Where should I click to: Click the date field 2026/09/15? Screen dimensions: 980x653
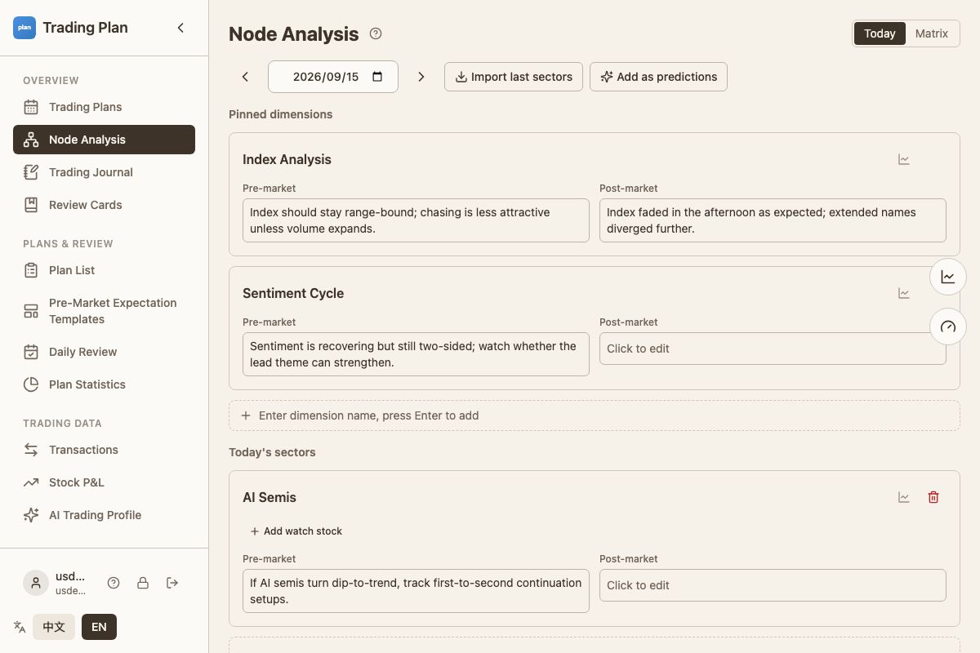click(333, 77)
